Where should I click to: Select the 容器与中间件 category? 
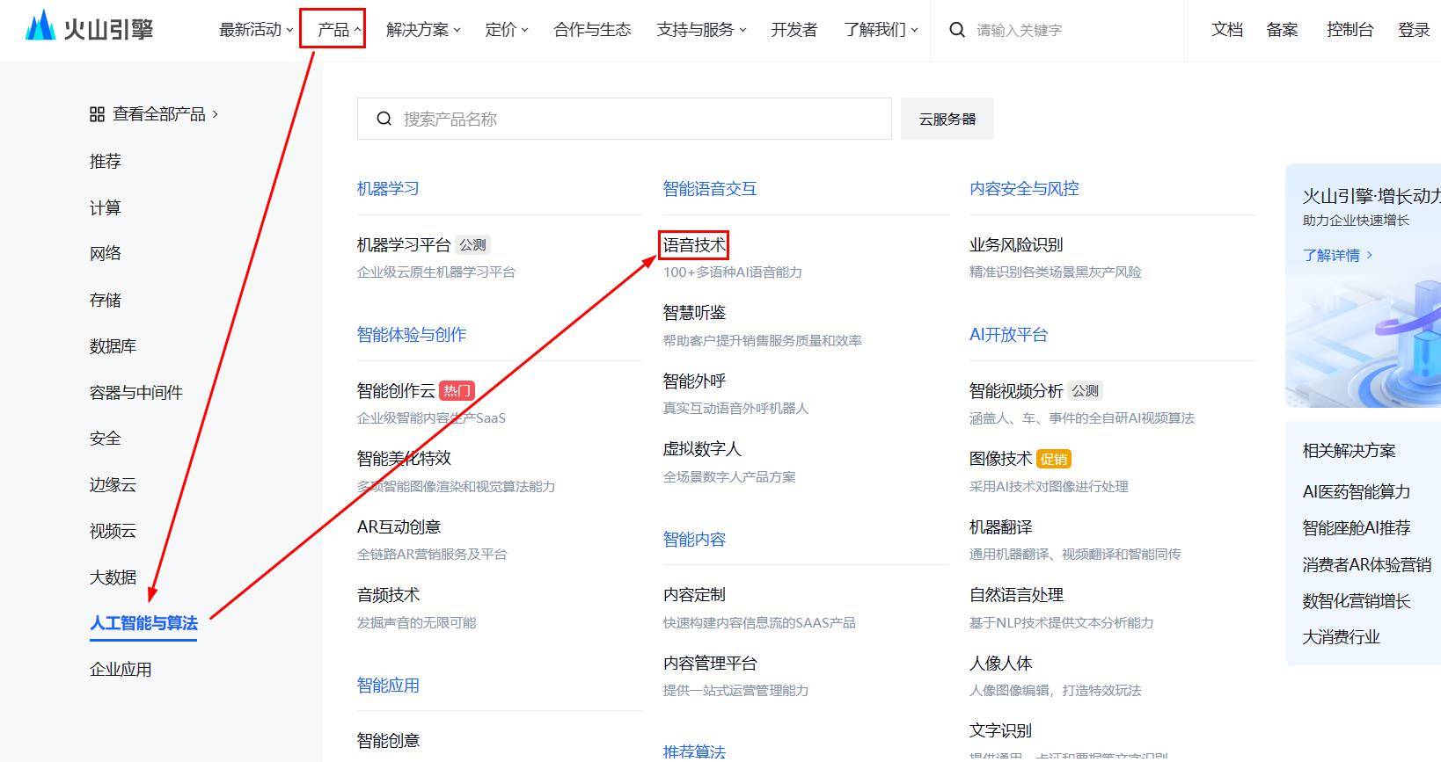pos(135,392)
